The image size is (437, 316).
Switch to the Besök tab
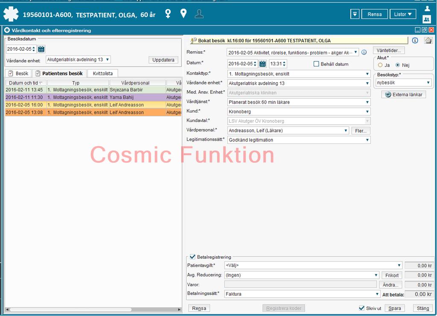(18, 73)
